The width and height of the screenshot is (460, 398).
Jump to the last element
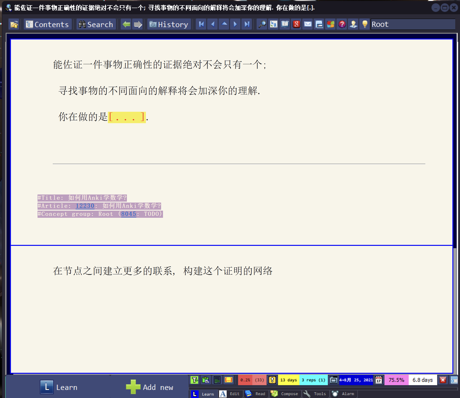(247, 24)
